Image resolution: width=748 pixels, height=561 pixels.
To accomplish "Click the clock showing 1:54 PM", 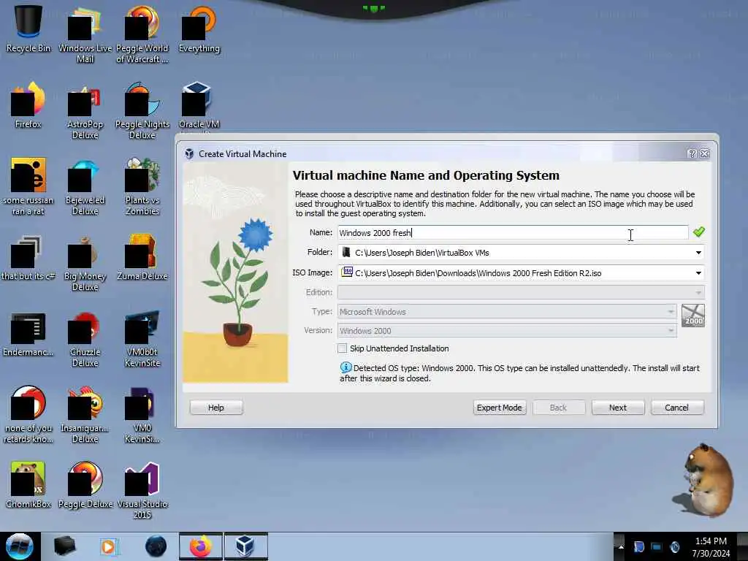I will [x=711, y=541].
